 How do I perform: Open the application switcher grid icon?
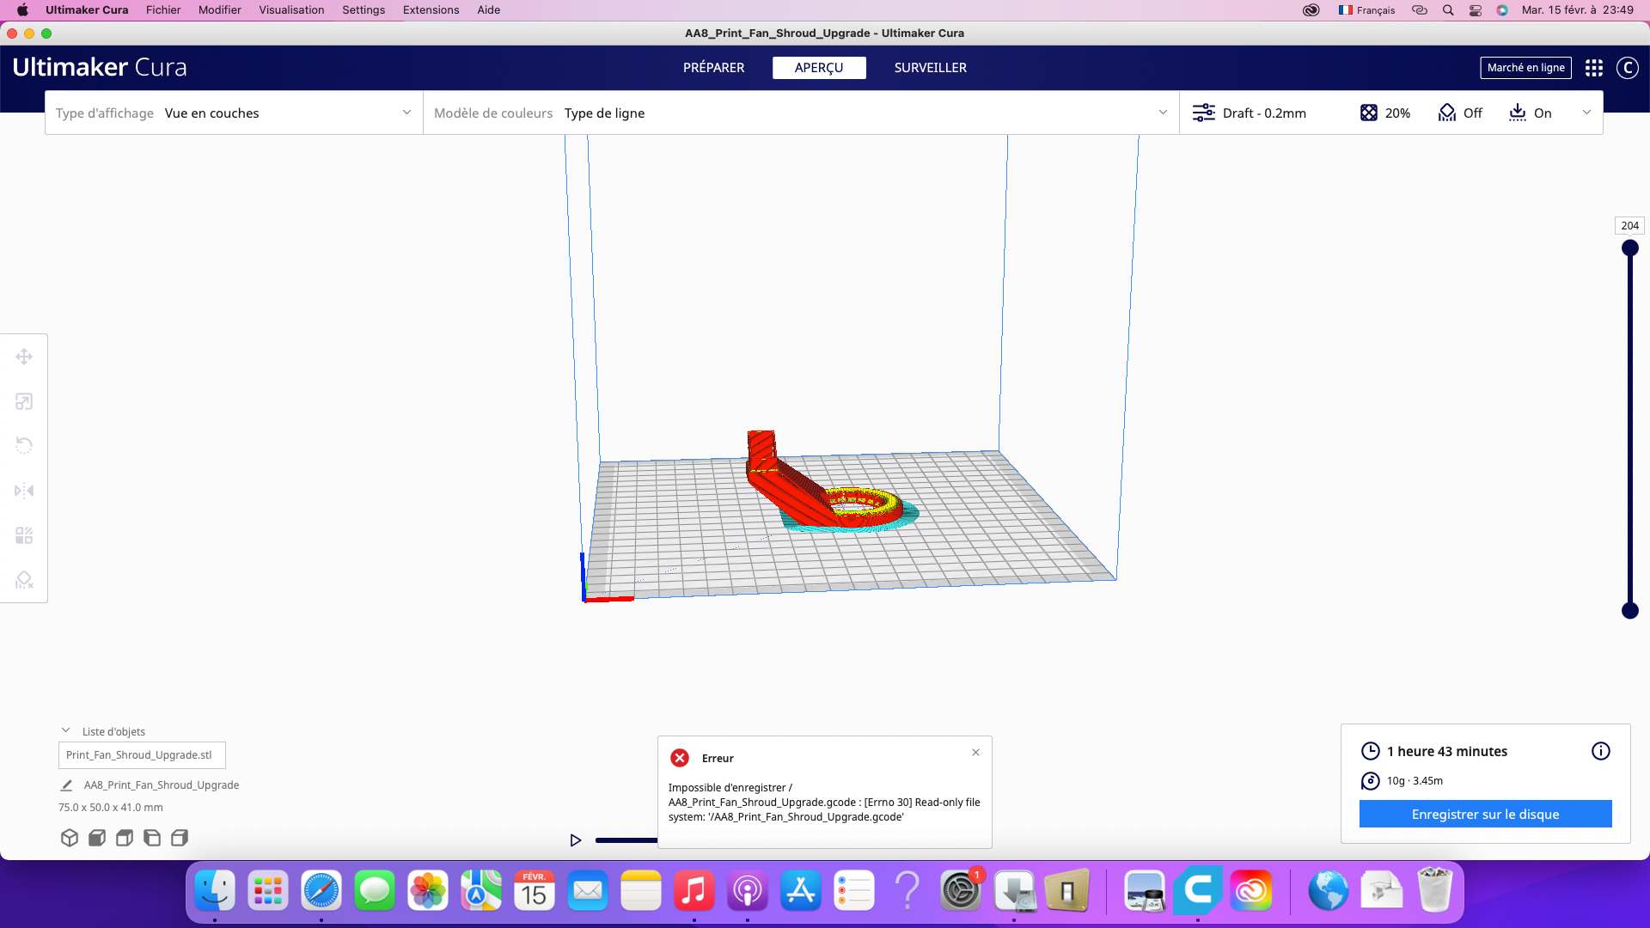1594,68
